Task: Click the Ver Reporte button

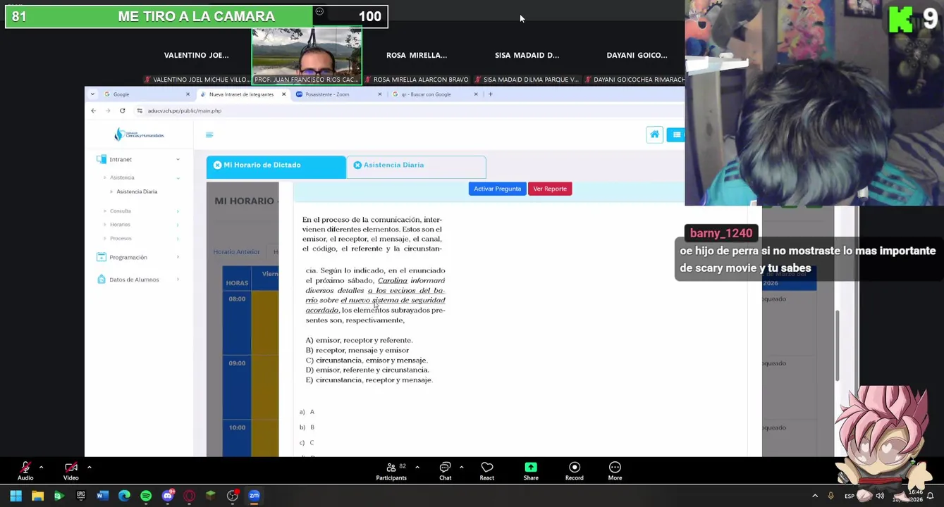Action: (550, 189)
